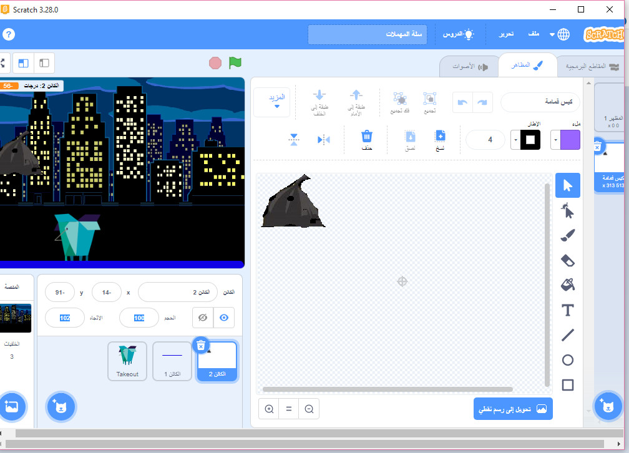
Task: Open the fill color dropdown arrow
Action: pos(555,140)
